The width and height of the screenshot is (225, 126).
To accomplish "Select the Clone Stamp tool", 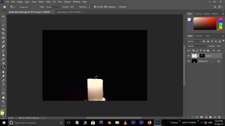I will [x=3, y=55].
